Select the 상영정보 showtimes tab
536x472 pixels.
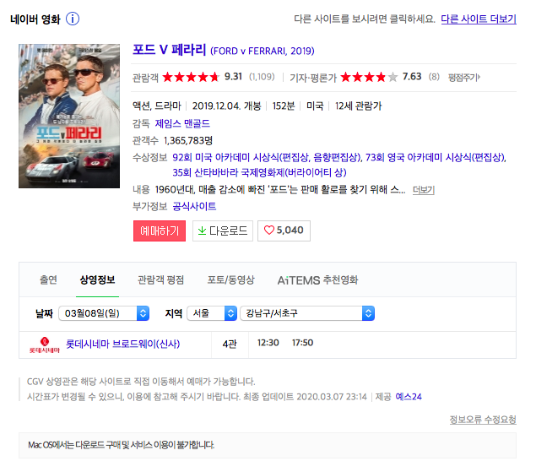[x=97, y=279]
